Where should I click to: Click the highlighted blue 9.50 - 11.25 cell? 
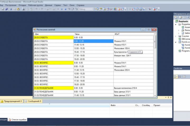pyautogui.click(x=93, y=41)
